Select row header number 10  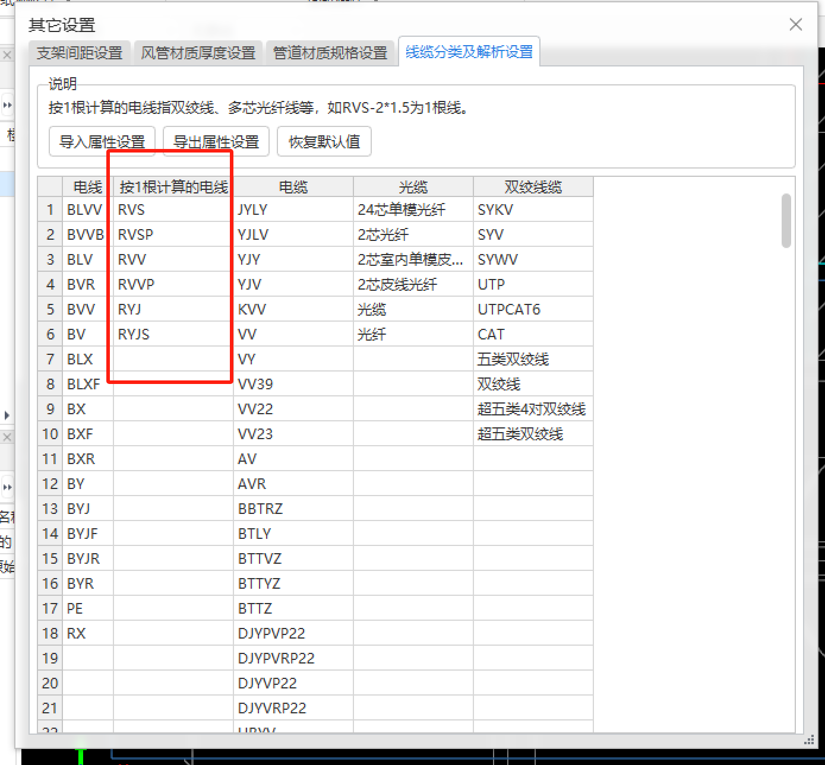[x=50, y=434]
